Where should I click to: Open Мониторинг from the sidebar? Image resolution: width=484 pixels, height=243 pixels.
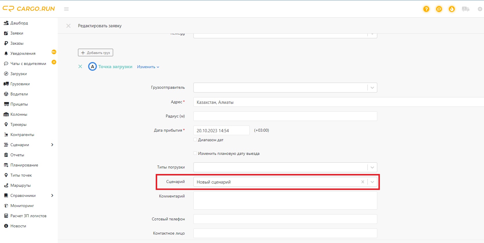tap(22, 206)
